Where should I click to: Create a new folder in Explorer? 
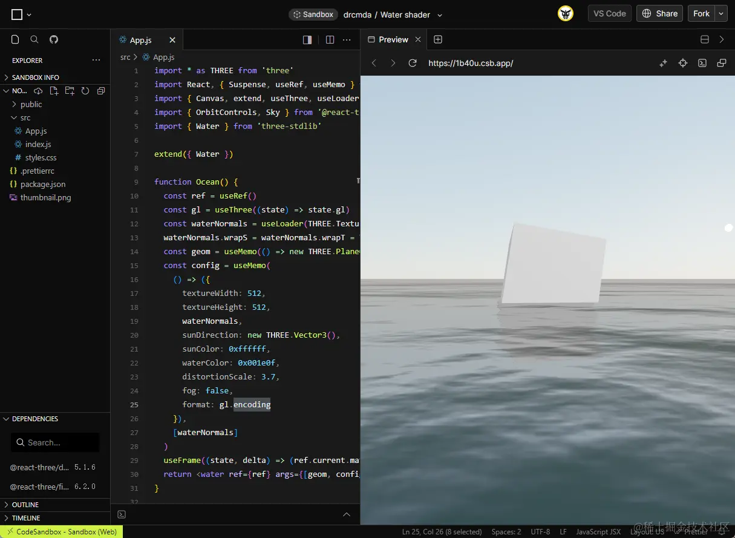[70, 91]
